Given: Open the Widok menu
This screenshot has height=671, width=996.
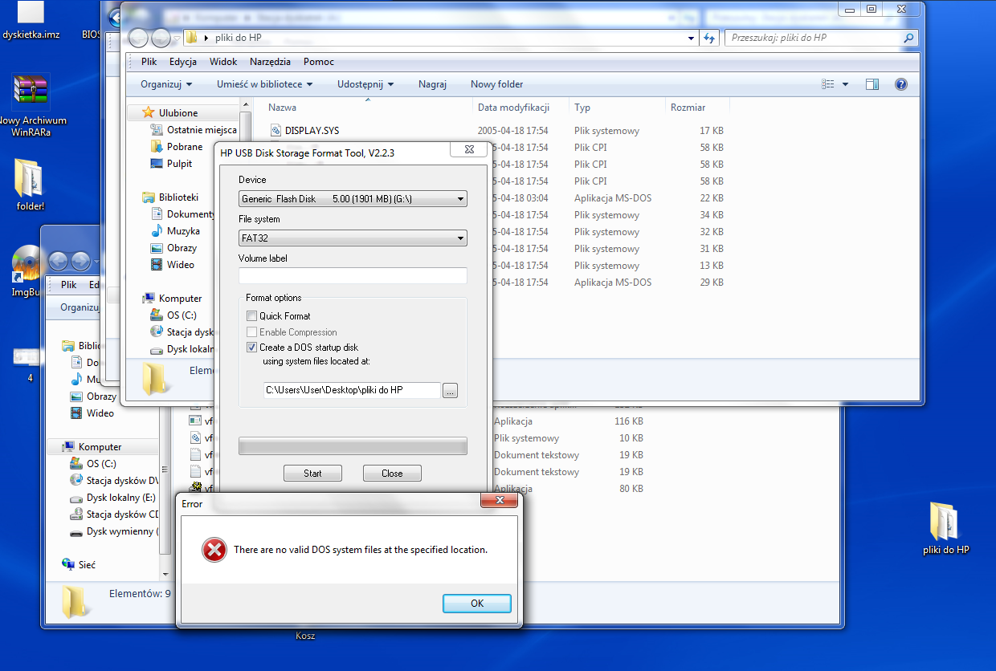Looking at the screenshot, I should pyautogui.click(x=223, y=62).
